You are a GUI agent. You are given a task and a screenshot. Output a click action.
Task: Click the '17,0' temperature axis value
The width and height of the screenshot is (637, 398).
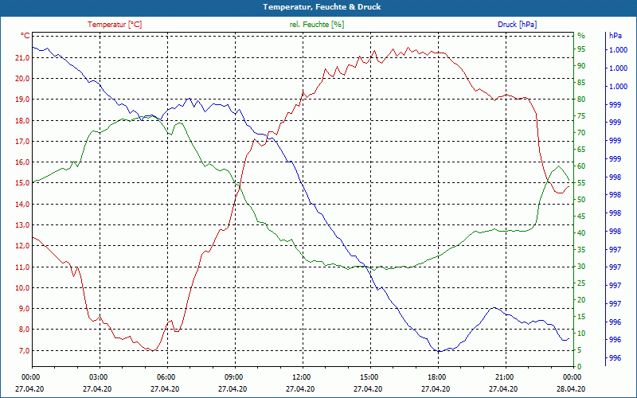tap(22, 142)
